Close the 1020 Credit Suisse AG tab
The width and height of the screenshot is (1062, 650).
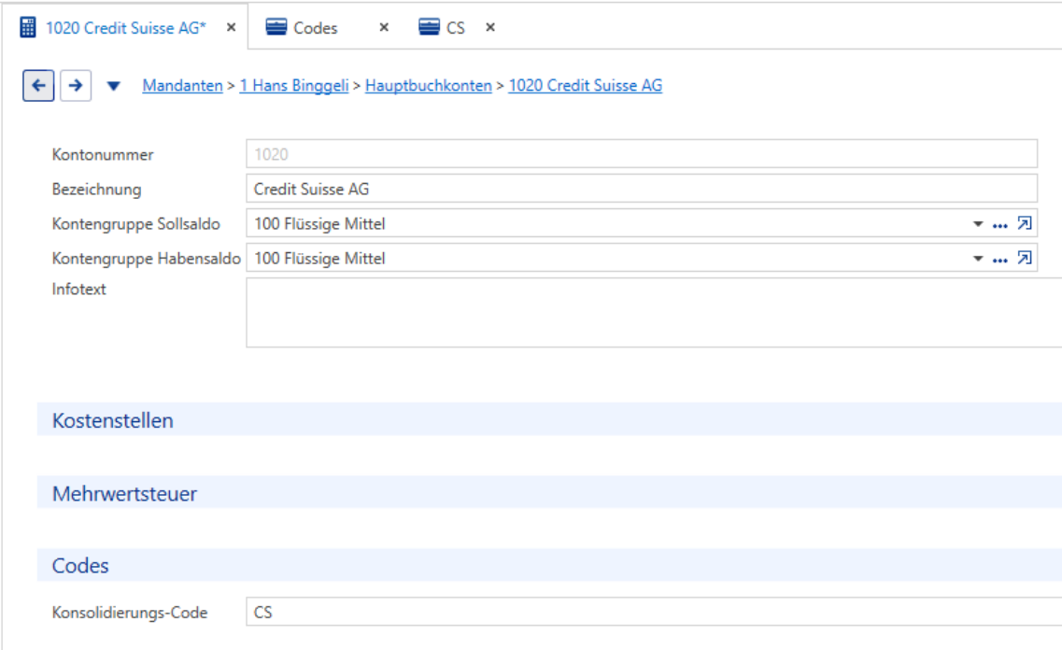coord(231,27)
